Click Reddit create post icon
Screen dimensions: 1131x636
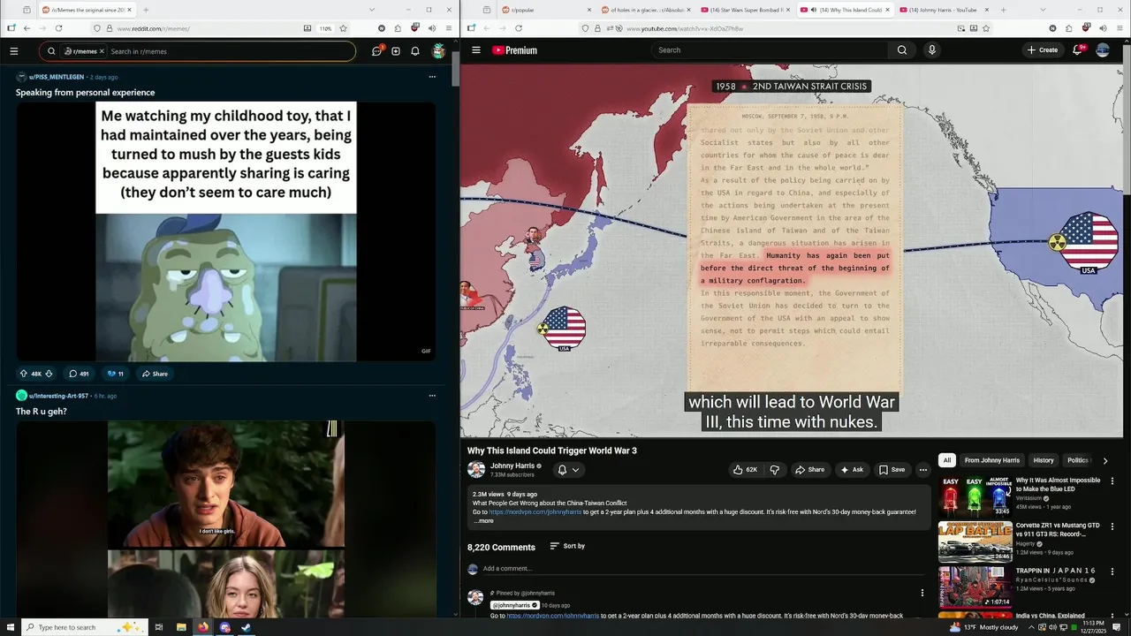pyautogui.click(x=396, y=51)
